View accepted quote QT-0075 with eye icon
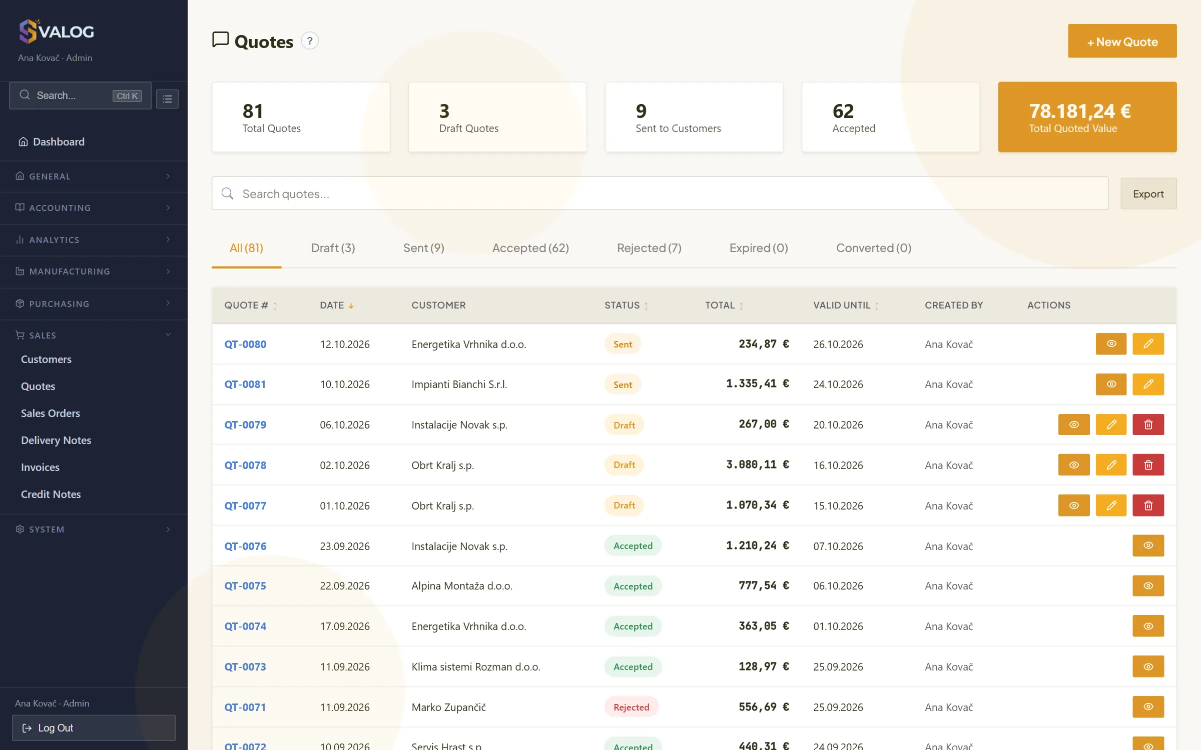Screen dimensions: 1201x750 (x=1148, y=585)
